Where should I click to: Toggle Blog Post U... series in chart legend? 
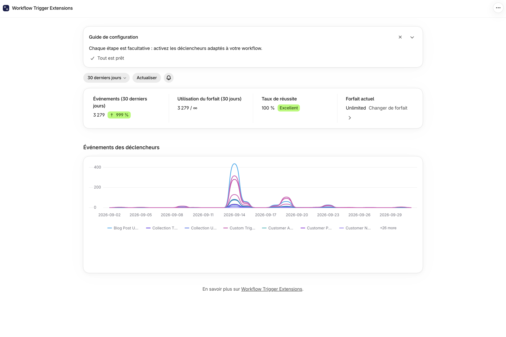pyautogui.click(x=123, y=228)
